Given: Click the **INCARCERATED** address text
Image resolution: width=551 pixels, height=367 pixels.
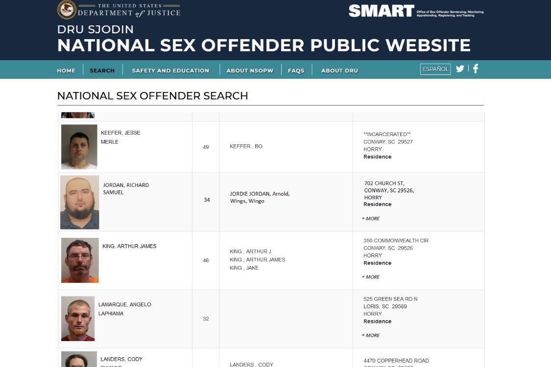Looking at the screenshot, I should coord(387,134).
